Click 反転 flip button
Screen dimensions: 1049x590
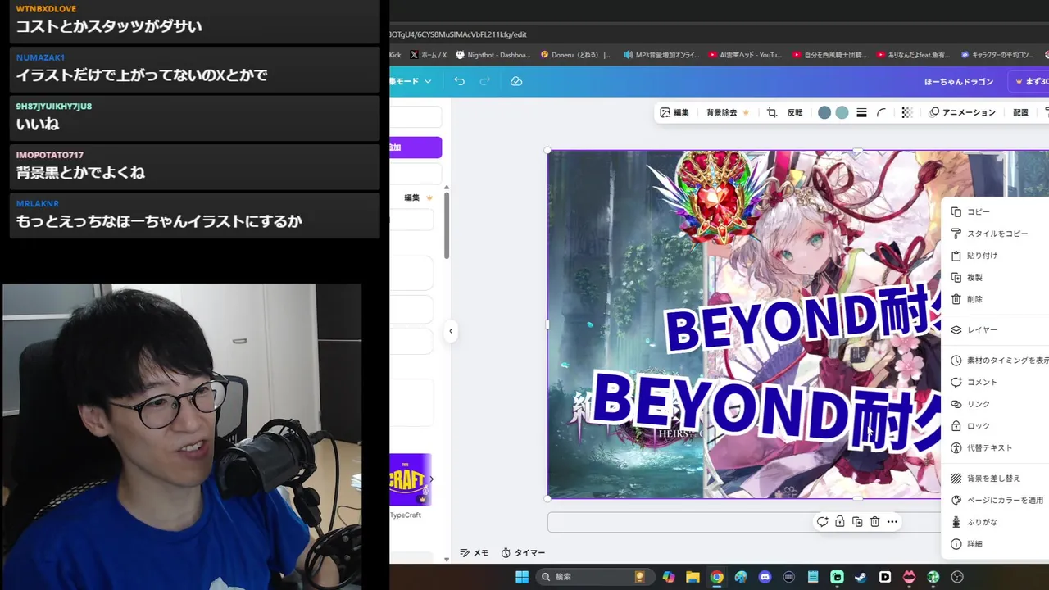(x=795, y=112)
